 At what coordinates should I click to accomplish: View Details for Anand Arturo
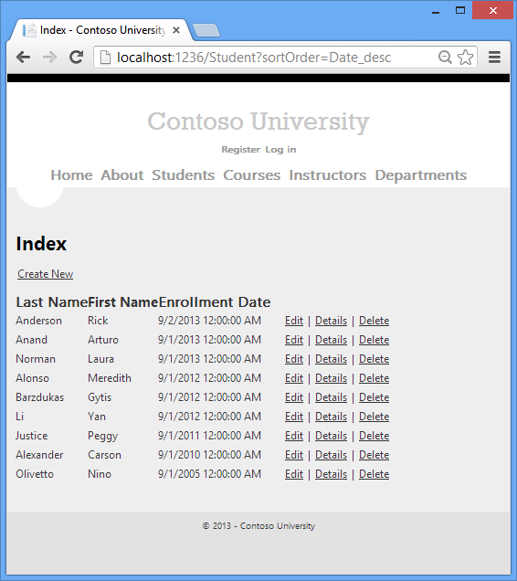[x=331, y=340]
